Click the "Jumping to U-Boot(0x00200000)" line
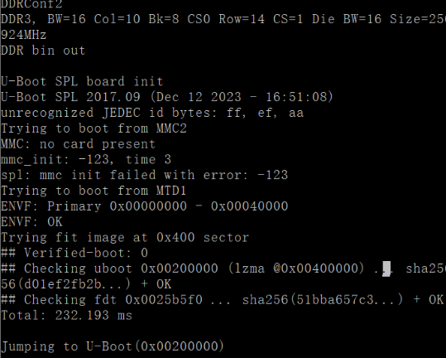The width and height of the screenshot is (446, 358). click(x=113, y=346)
